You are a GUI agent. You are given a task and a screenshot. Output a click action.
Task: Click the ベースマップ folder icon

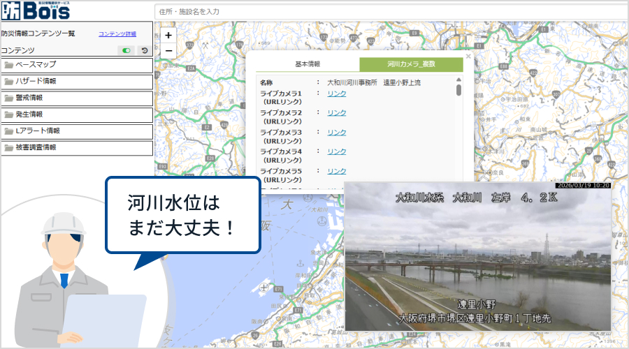9,65
